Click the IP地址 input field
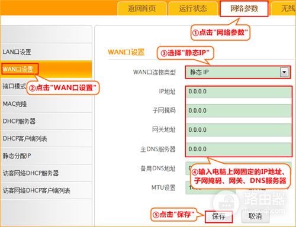The image size is (296, 227). click(x=239, y=92)
